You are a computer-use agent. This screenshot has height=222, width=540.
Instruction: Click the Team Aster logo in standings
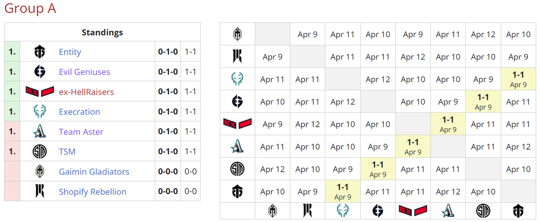(x=40, y=132)
